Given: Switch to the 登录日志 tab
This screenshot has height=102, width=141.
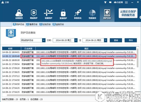Looking at the screenshot, I should (32, 24).
